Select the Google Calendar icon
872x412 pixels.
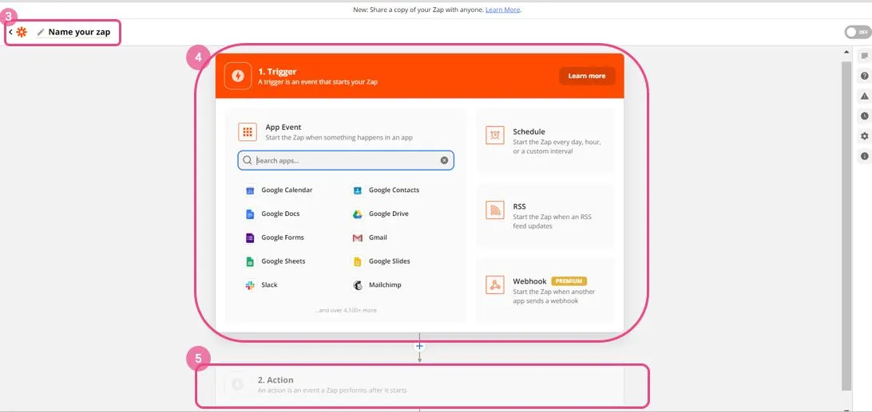[x=250, y=190]
